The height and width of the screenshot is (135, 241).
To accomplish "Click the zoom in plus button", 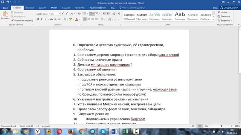I will click(232, 126).
